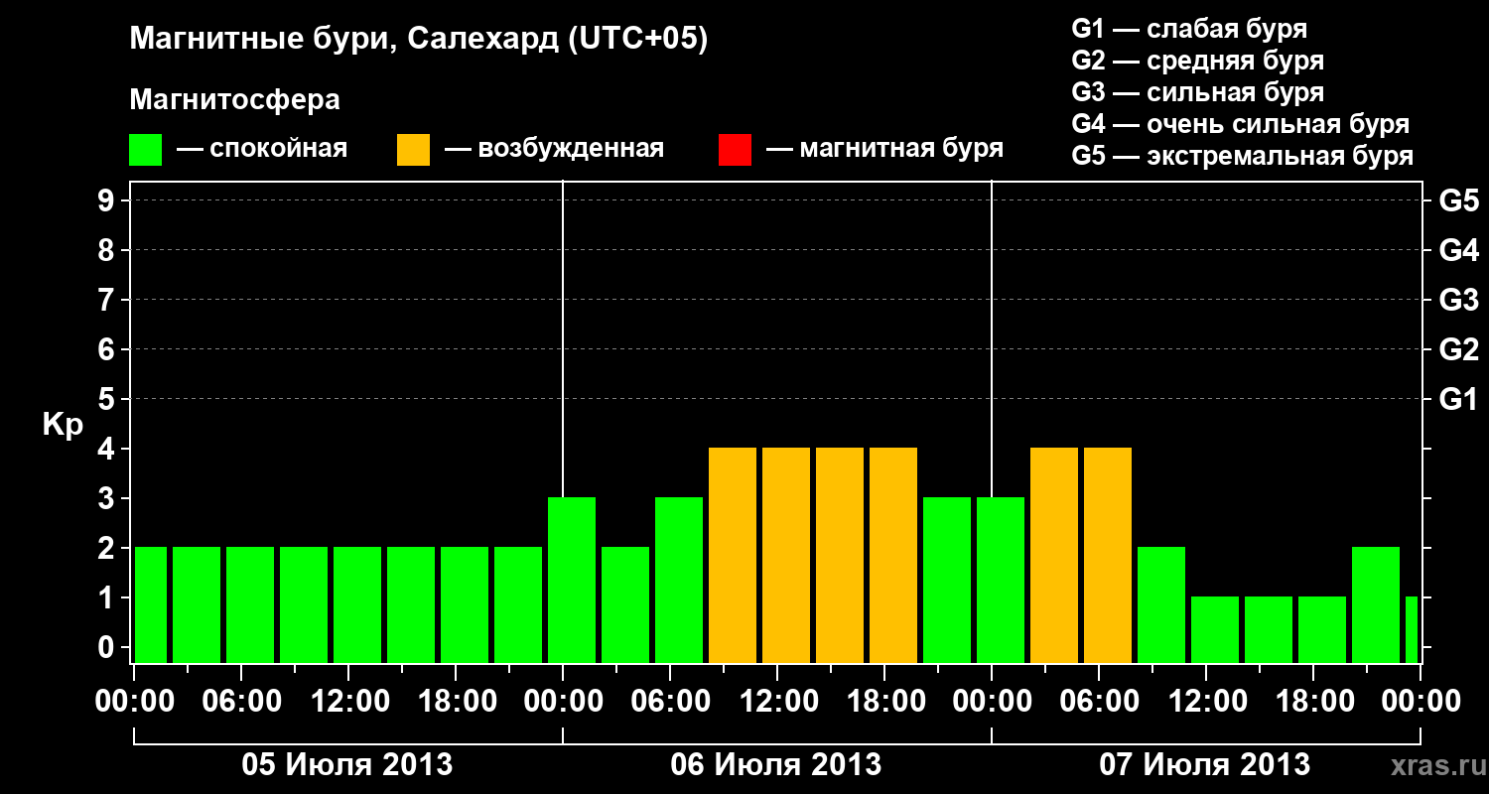The image size is (1489, 794).
Task: Click the green спокойная legend swatch
Action: click(145, 150)
